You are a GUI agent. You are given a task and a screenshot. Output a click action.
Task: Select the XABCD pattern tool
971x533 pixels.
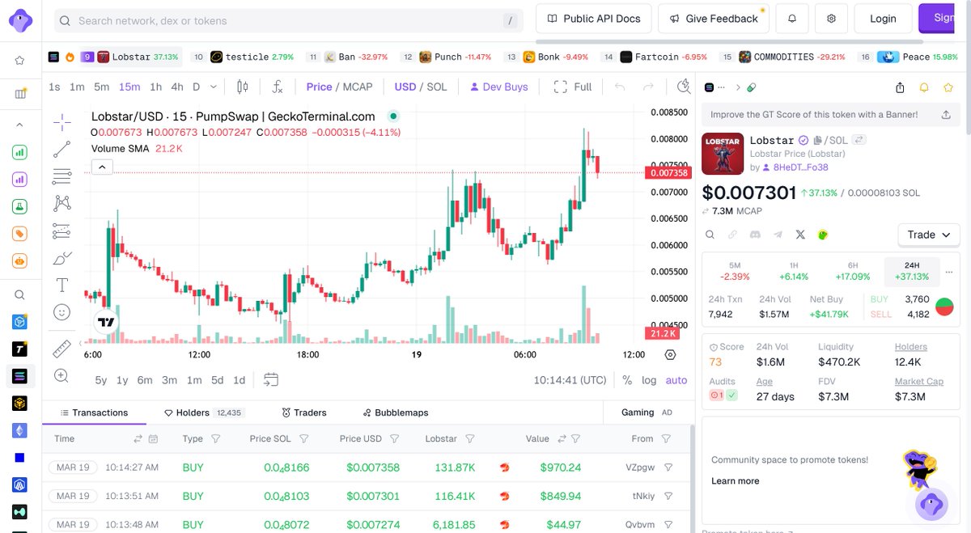point(61,204)
